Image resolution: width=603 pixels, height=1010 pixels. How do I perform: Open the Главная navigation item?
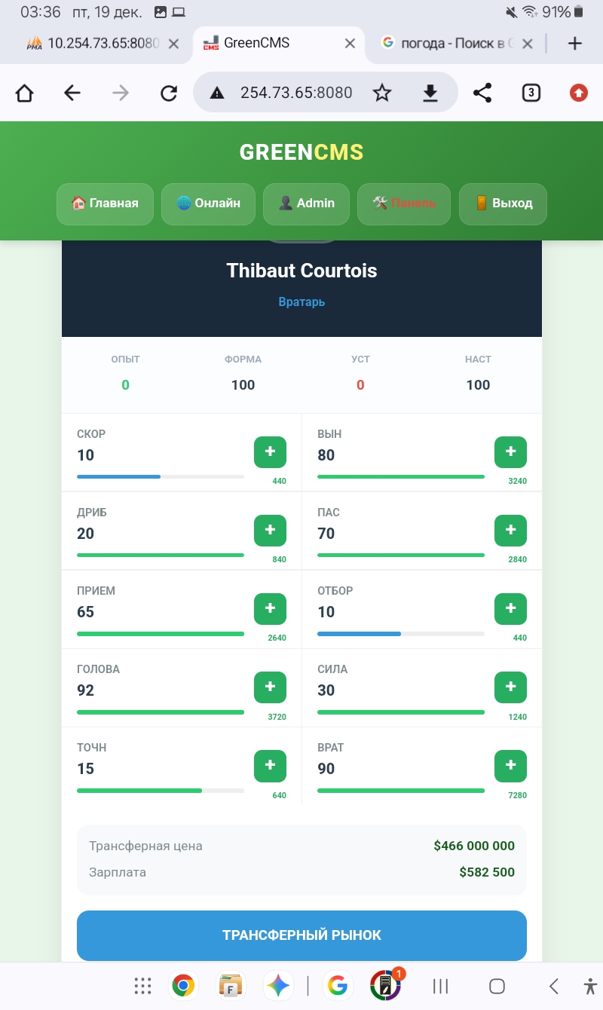(105, 204)
